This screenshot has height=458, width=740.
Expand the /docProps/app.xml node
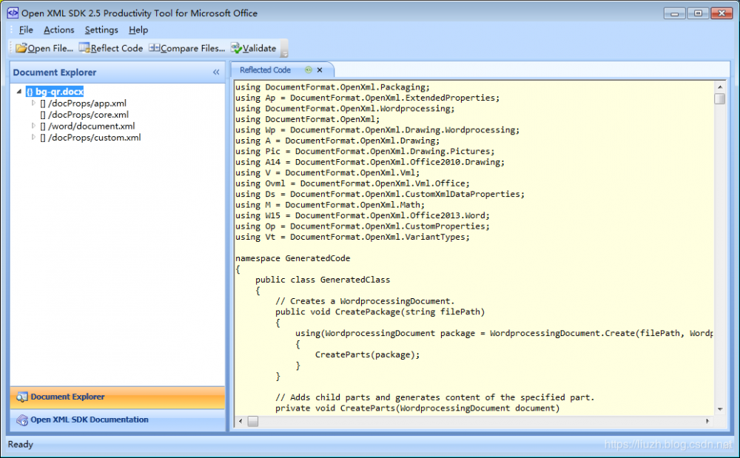pyautogui.click(x=33, y=103)
